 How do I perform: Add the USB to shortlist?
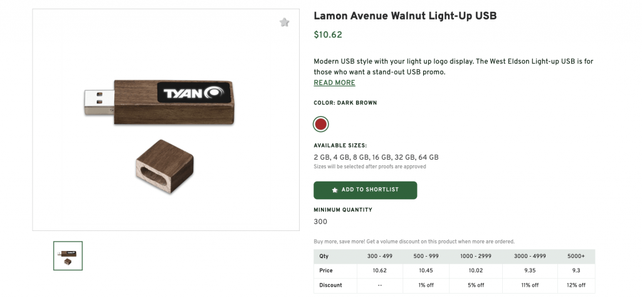pyautogui.click(x=365, y=190)
